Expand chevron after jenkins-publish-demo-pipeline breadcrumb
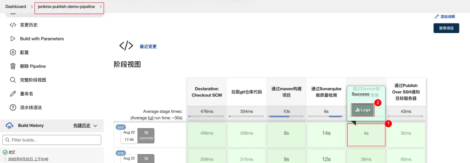This screenshot has width=470, height=163. pos(101,7)
